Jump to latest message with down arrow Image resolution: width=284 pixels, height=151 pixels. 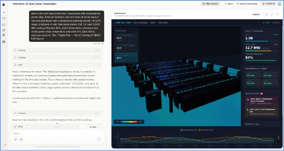(x=57, y=123)
